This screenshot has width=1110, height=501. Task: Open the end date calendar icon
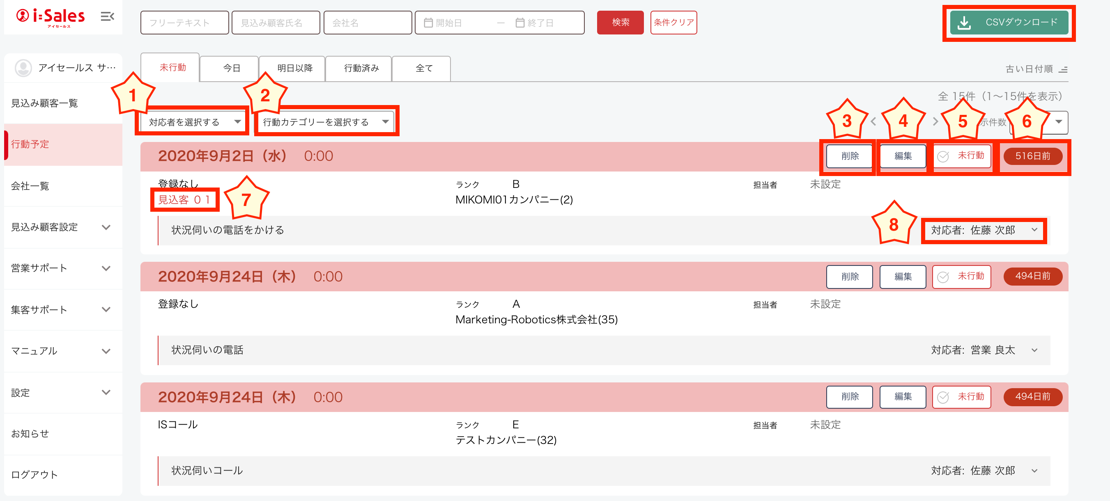point(519,23)
